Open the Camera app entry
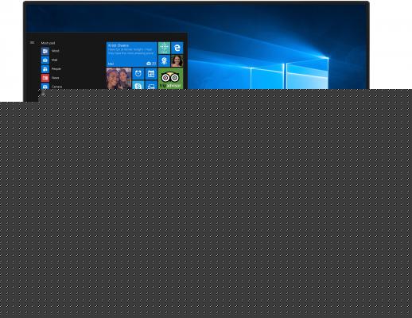The width and height of the screenshot is (412, 318). [51, 87]
